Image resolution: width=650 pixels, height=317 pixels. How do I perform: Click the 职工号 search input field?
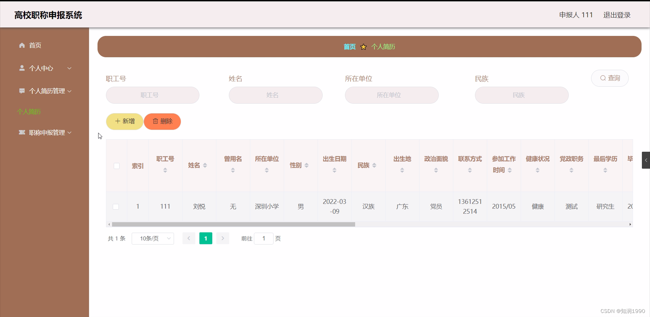[x=152, y=95]
